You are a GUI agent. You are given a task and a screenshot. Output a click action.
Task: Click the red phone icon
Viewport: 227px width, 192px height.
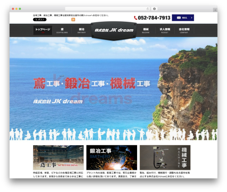click(135, 18)
